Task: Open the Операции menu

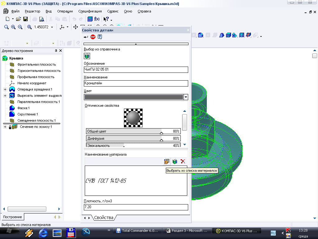Action: click(65, 12)
